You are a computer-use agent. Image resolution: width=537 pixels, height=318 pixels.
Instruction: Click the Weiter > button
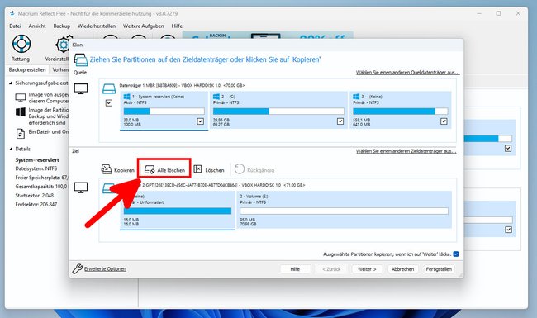(x=367, y=269)
